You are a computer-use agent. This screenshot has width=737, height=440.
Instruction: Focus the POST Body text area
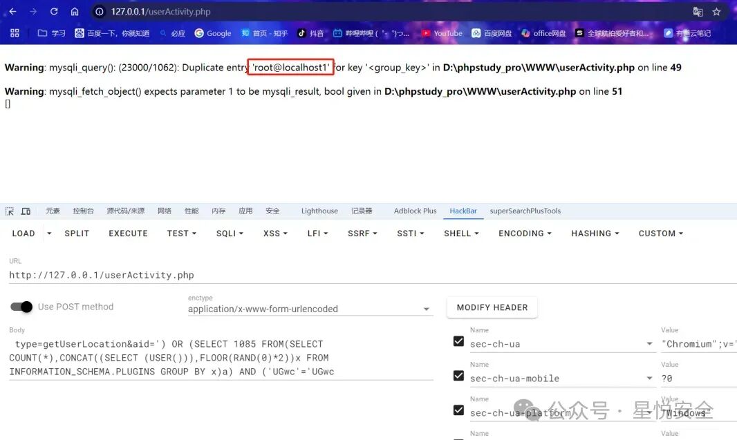point(221,358)
